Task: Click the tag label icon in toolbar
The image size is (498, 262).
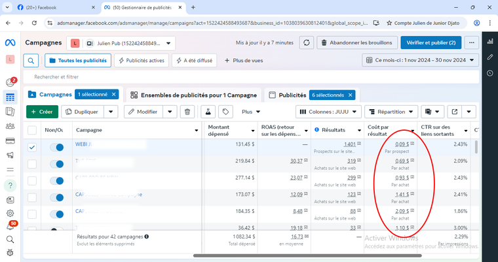Action: point(225,112)
